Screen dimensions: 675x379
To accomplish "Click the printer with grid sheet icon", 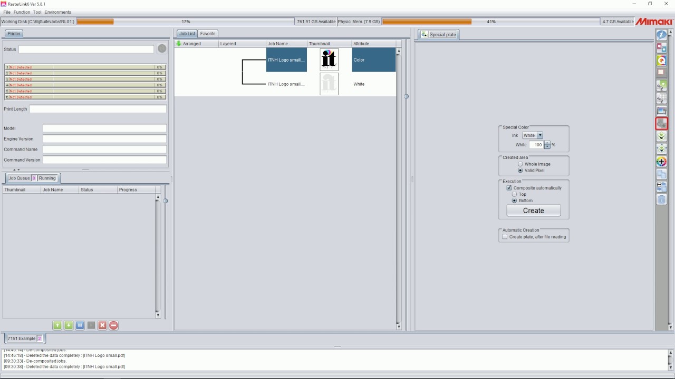I will [x=661, y=98].
